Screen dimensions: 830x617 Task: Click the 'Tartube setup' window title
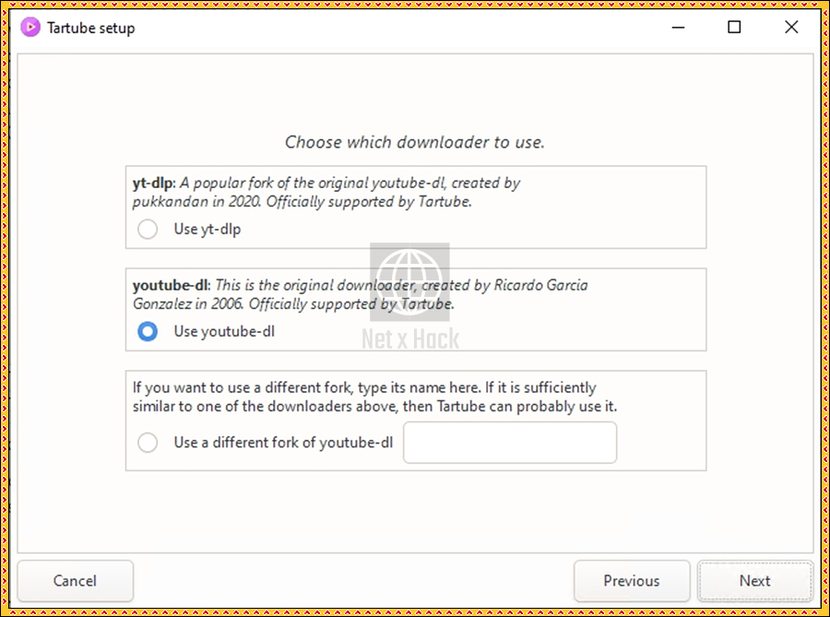(x=90, y=28)
